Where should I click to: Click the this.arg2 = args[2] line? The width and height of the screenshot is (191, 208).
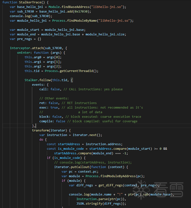click(43, 66)
